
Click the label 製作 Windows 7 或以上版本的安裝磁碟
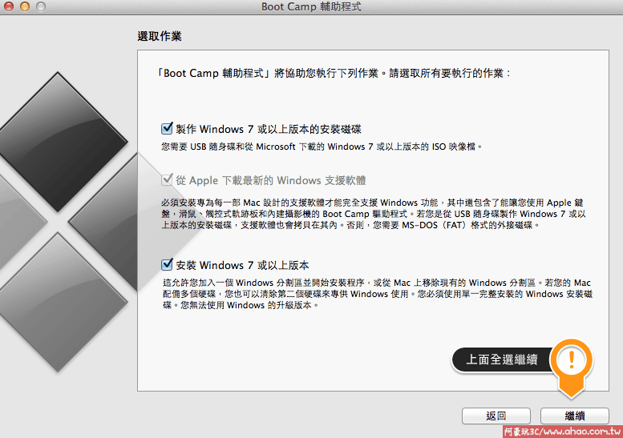[x=269, y=130]
